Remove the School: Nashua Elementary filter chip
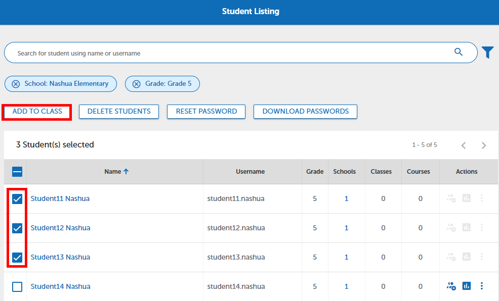Screen dimensions: 499x301 click(14, 83)
